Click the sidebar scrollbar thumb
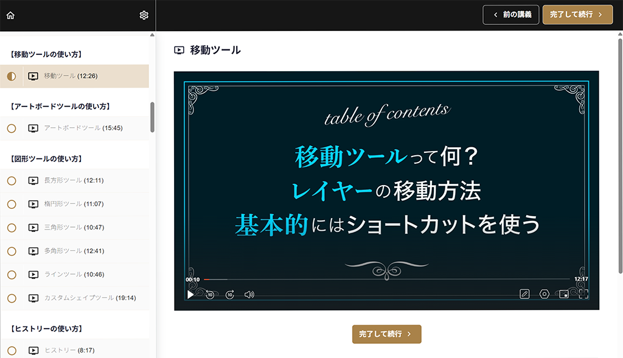The image size is (623, 358). click(152, 118)
